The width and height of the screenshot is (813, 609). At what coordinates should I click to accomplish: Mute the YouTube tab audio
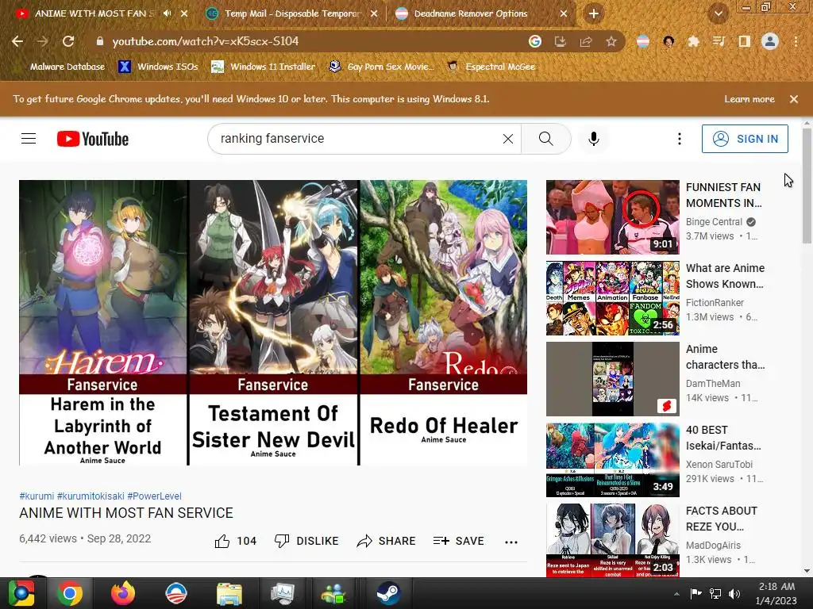(167, 13)
